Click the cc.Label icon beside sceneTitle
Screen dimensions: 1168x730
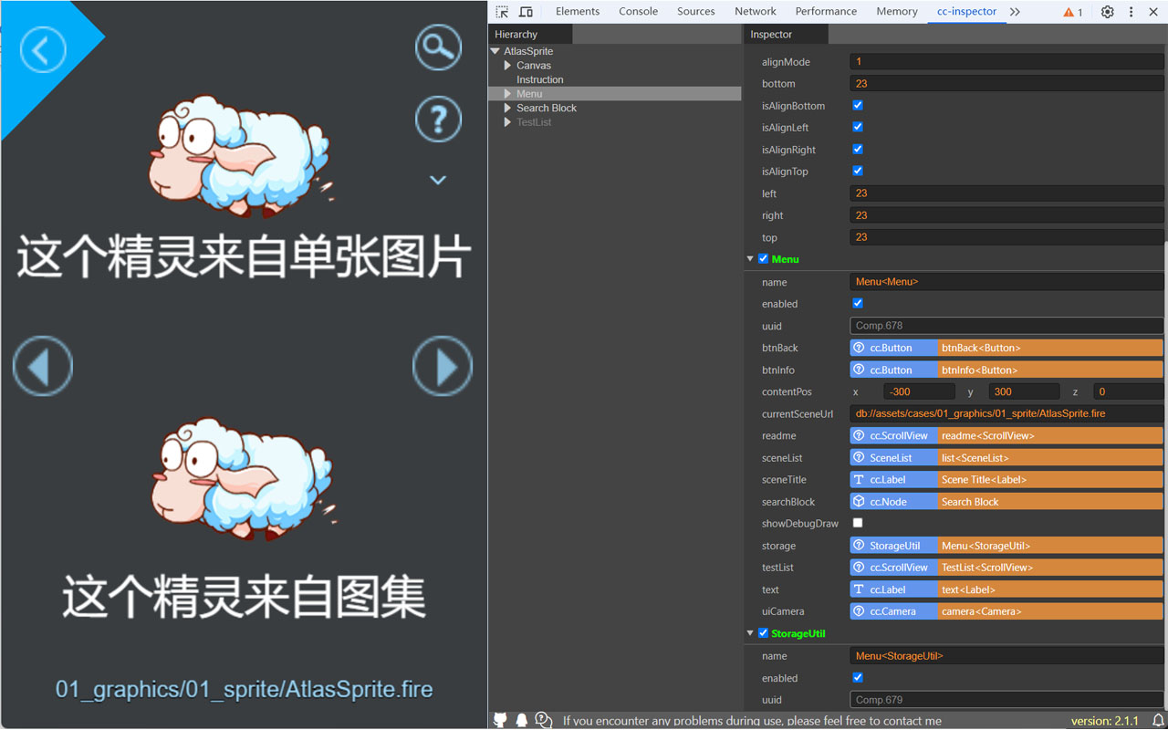pos(858,479)
